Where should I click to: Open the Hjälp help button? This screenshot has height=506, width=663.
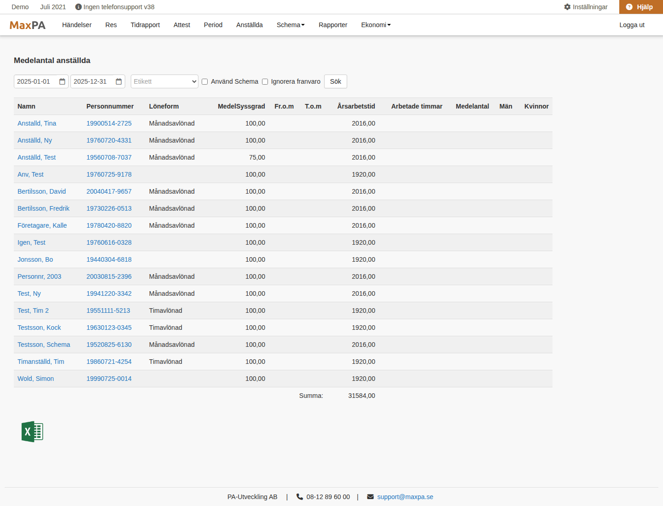(x=641, y=7)
